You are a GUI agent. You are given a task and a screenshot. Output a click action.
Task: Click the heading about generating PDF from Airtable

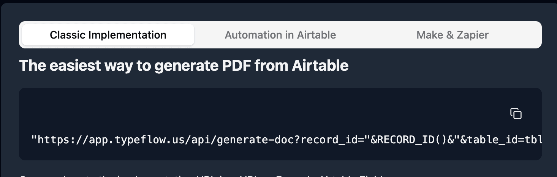[x=184, y=66]
